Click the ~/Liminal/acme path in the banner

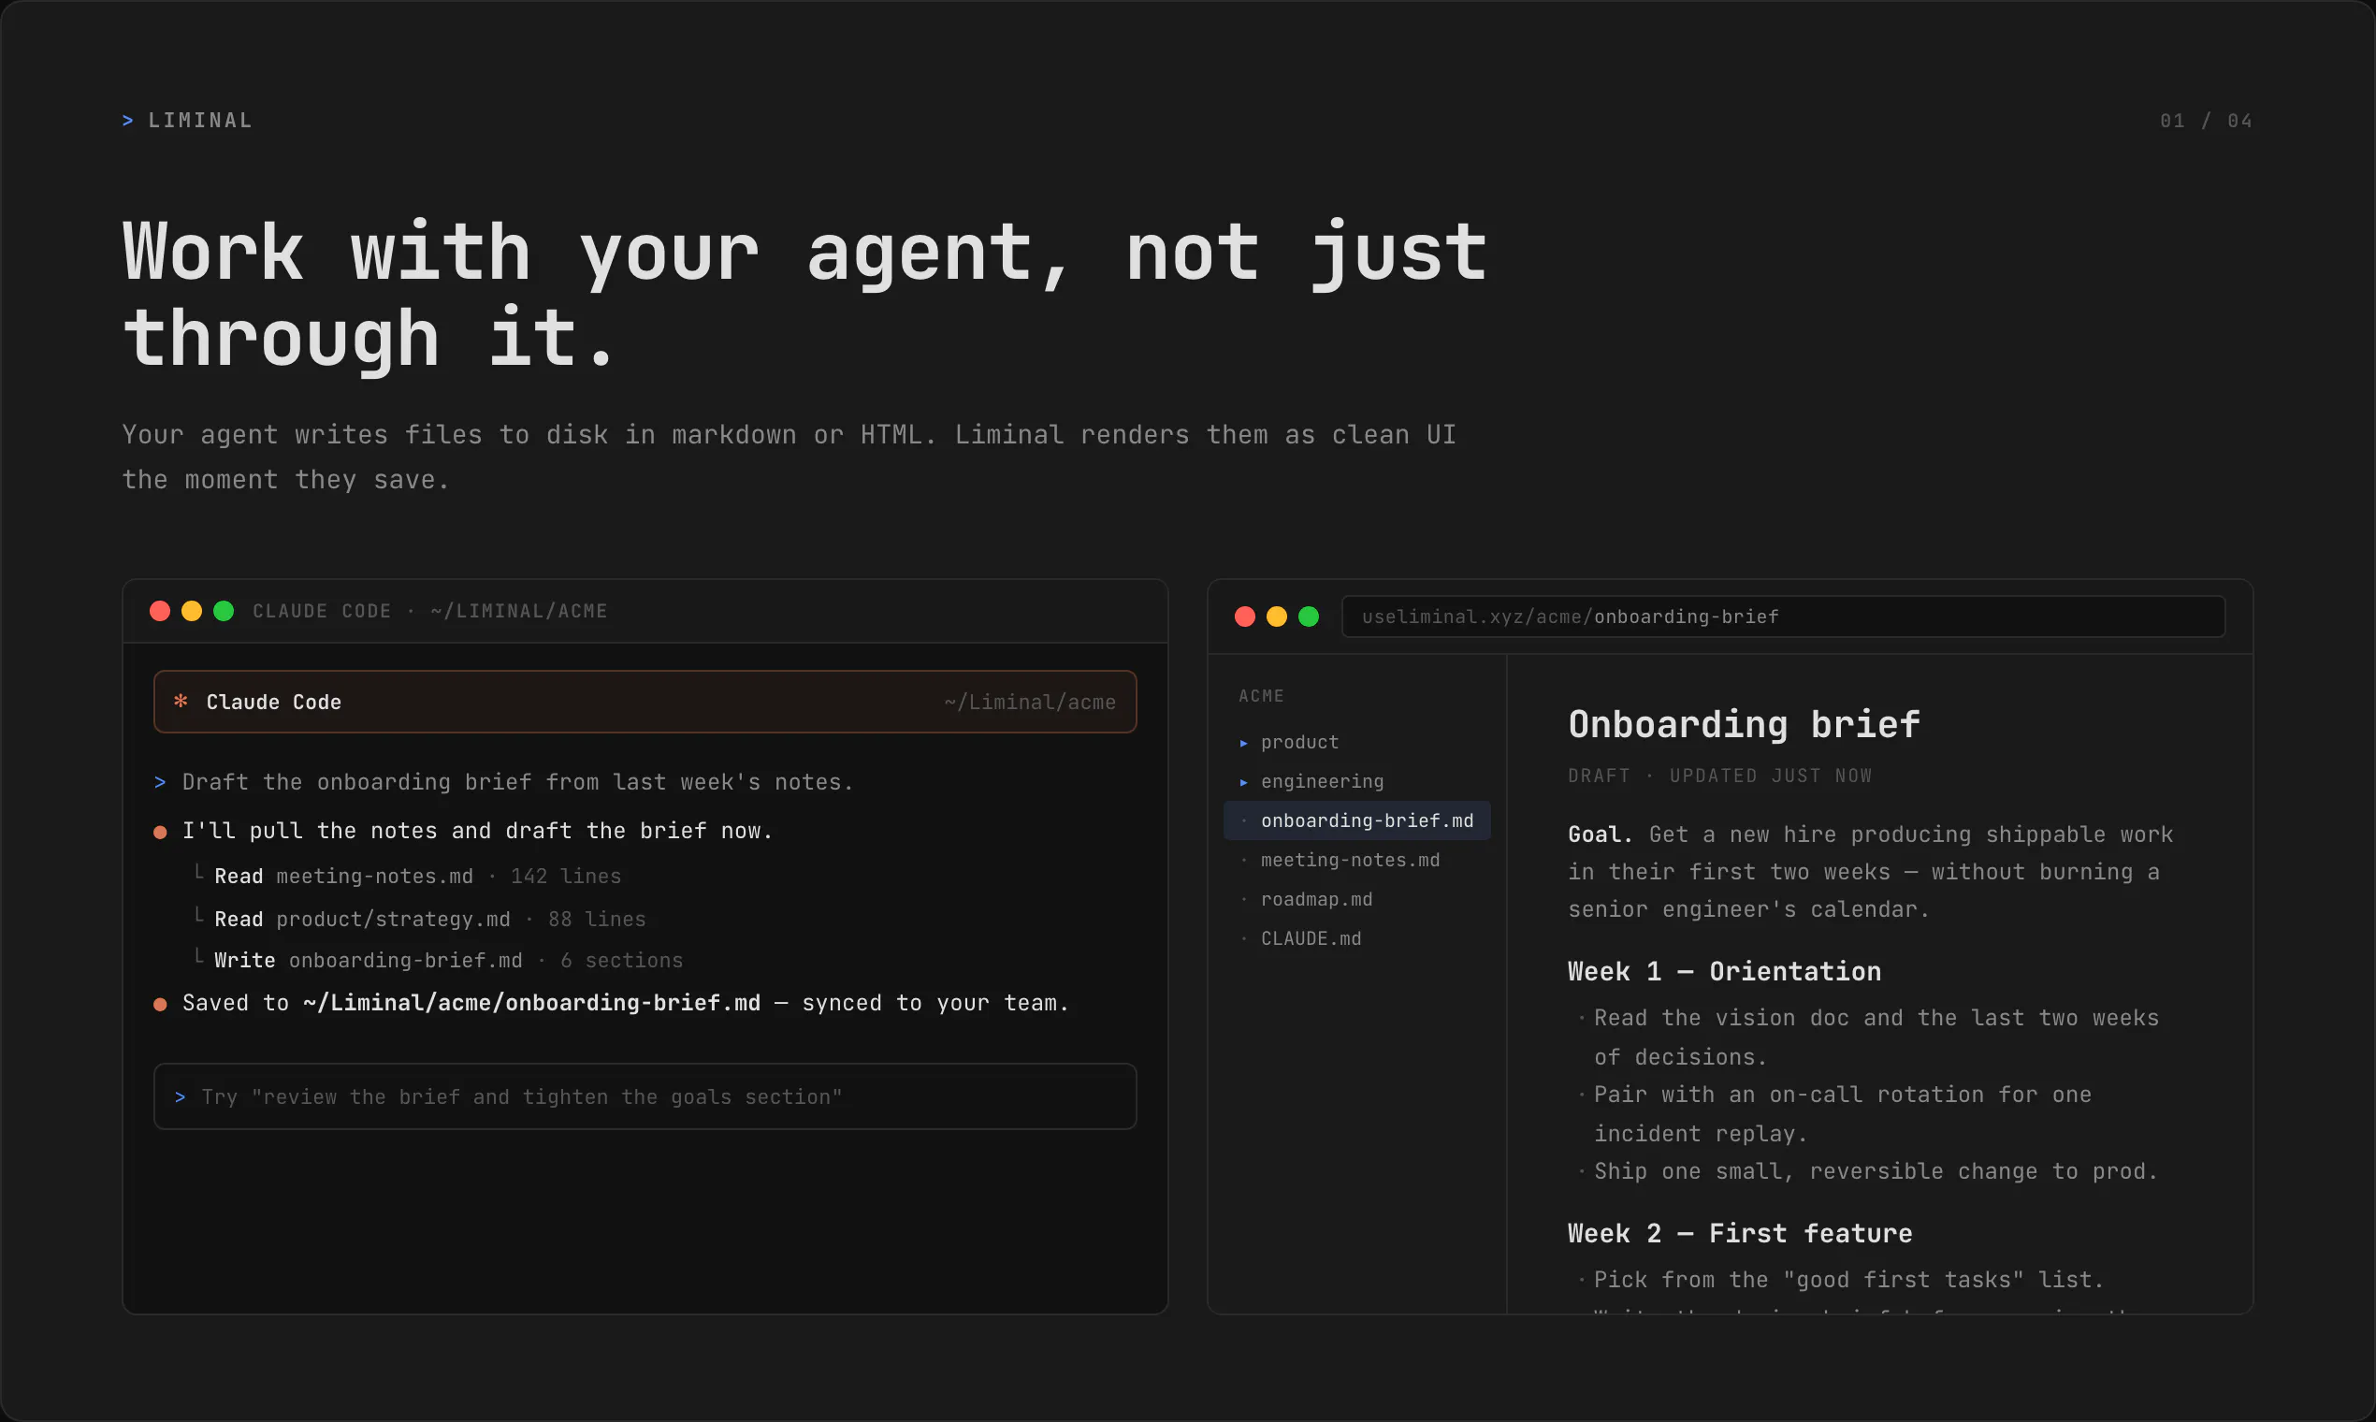(1030, 703)
